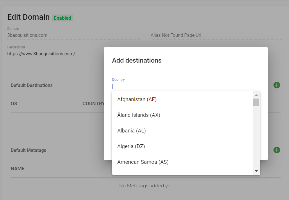Click the Alias Not Found Page Url field

point(217,35)
